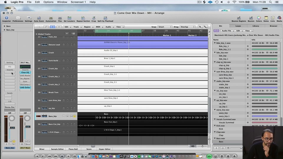Record-enable the Crash track

tap(68, 53)
